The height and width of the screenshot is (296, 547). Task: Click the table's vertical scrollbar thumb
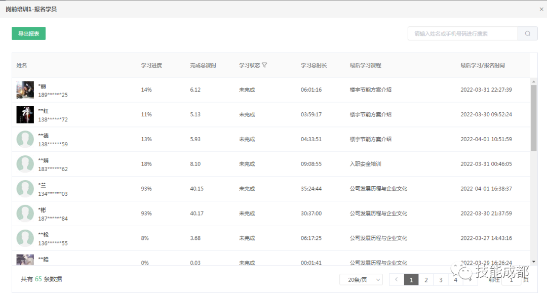point(533,117)
